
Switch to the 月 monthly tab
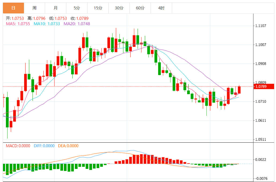tap(56, 8)
